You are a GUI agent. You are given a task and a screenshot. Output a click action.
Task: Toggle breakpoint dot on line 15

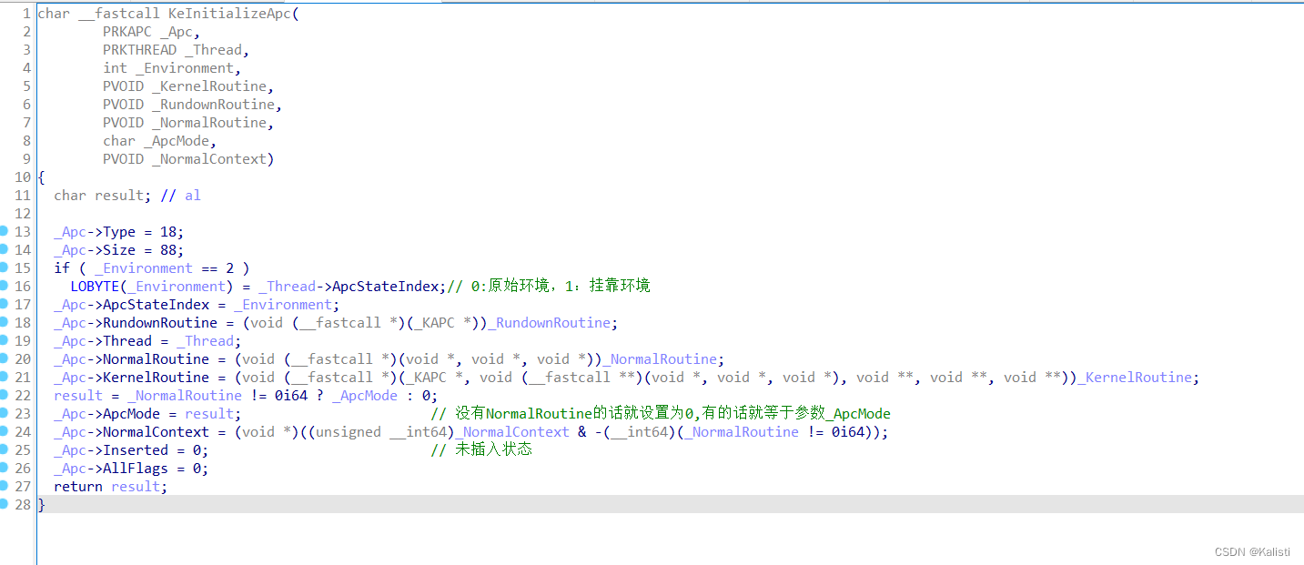pyautogui.click(x=4, y=267)
